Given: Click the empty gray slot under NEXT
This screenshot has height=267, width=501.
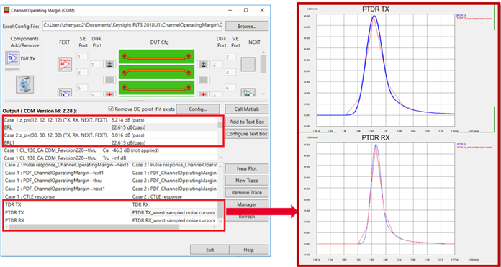Looking at the screenshot, I should [248, 64].
